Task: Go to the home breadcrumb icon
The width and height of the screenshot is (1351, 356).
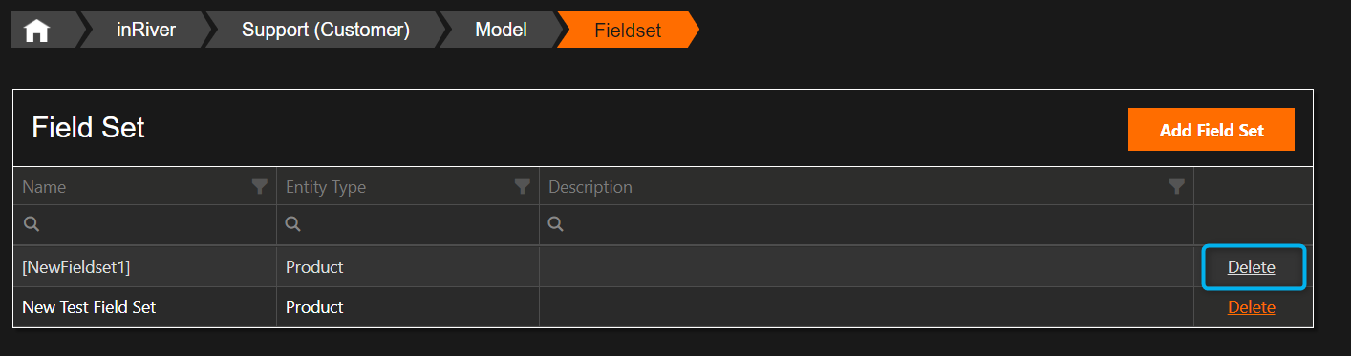Action: click(x=36, y=31)
